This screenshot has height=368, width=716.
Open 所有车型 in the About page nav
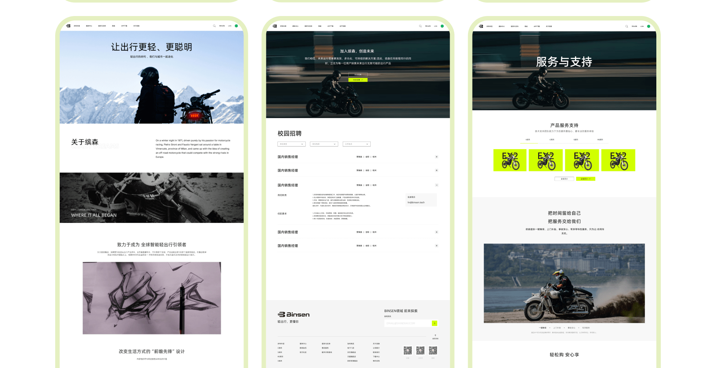77,26
